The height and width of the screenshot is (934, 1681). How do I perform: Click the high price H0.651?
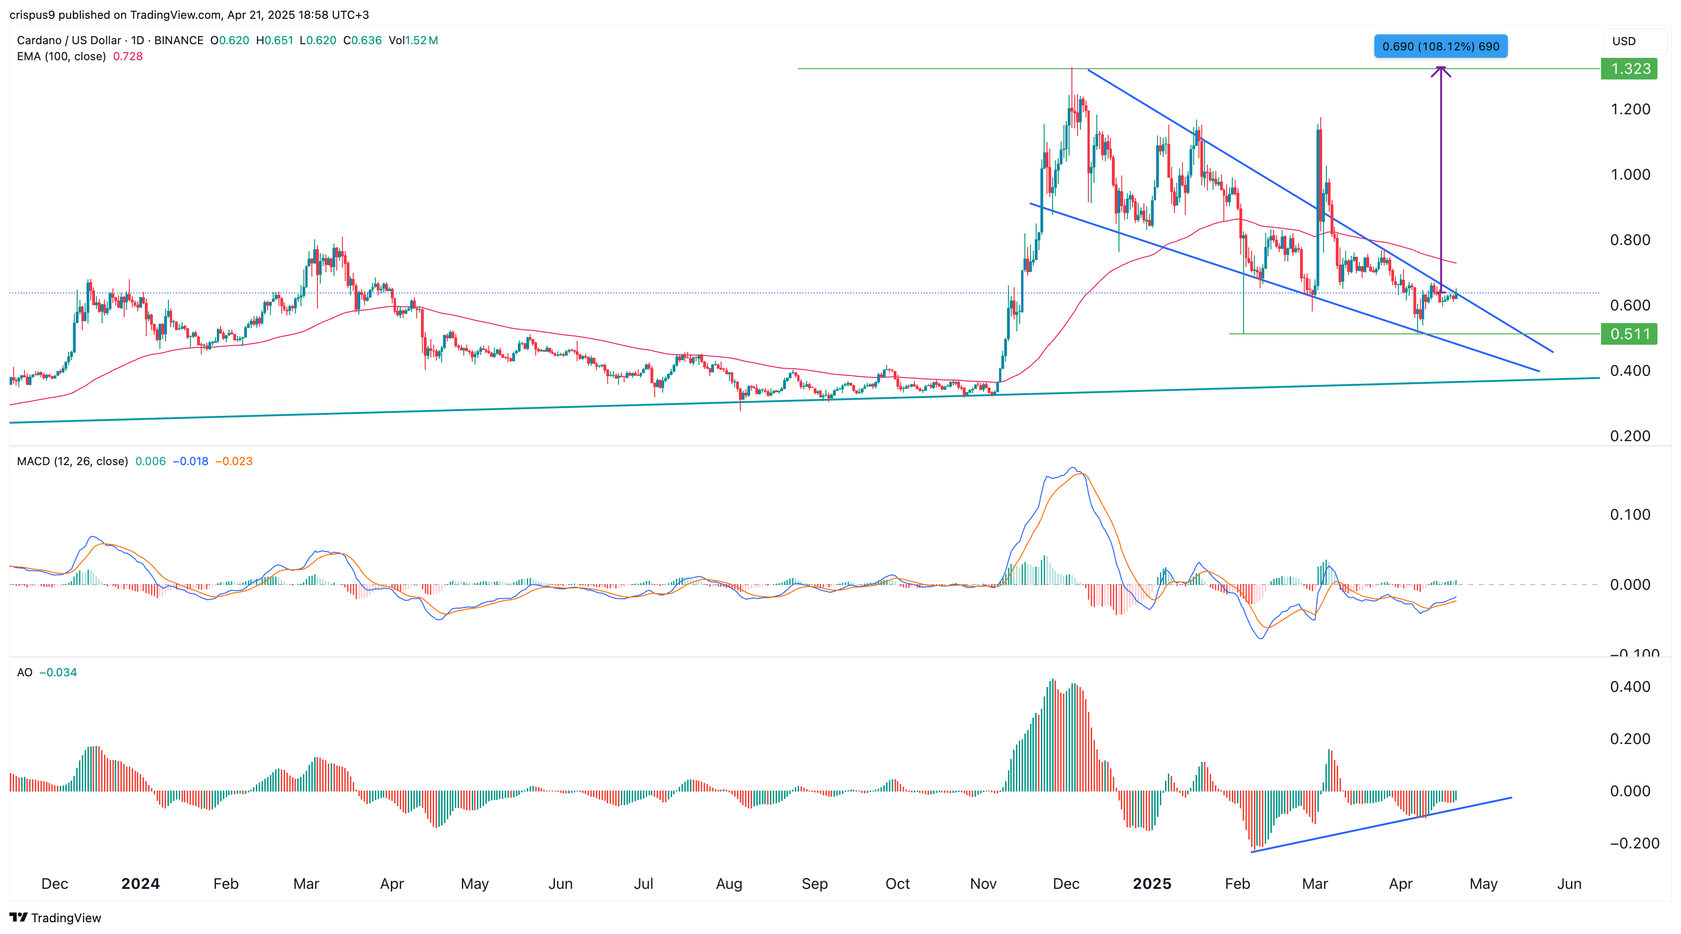tap(275, 40)
